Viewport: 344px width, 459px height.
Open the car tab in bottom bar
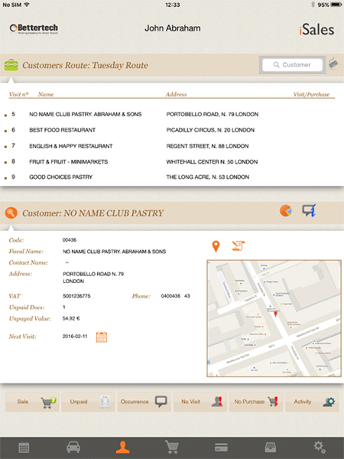[73, 448]
